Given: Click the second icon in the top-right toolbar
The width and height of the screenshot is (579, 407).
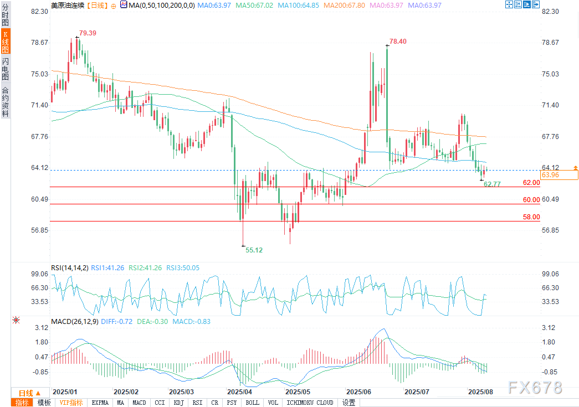Looking at the screenshot, I should 517,4.
